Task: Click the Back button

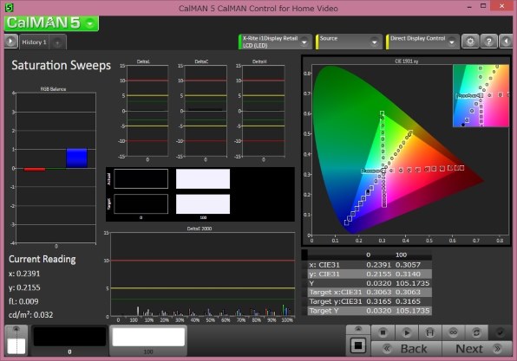Action: [407, 349]
